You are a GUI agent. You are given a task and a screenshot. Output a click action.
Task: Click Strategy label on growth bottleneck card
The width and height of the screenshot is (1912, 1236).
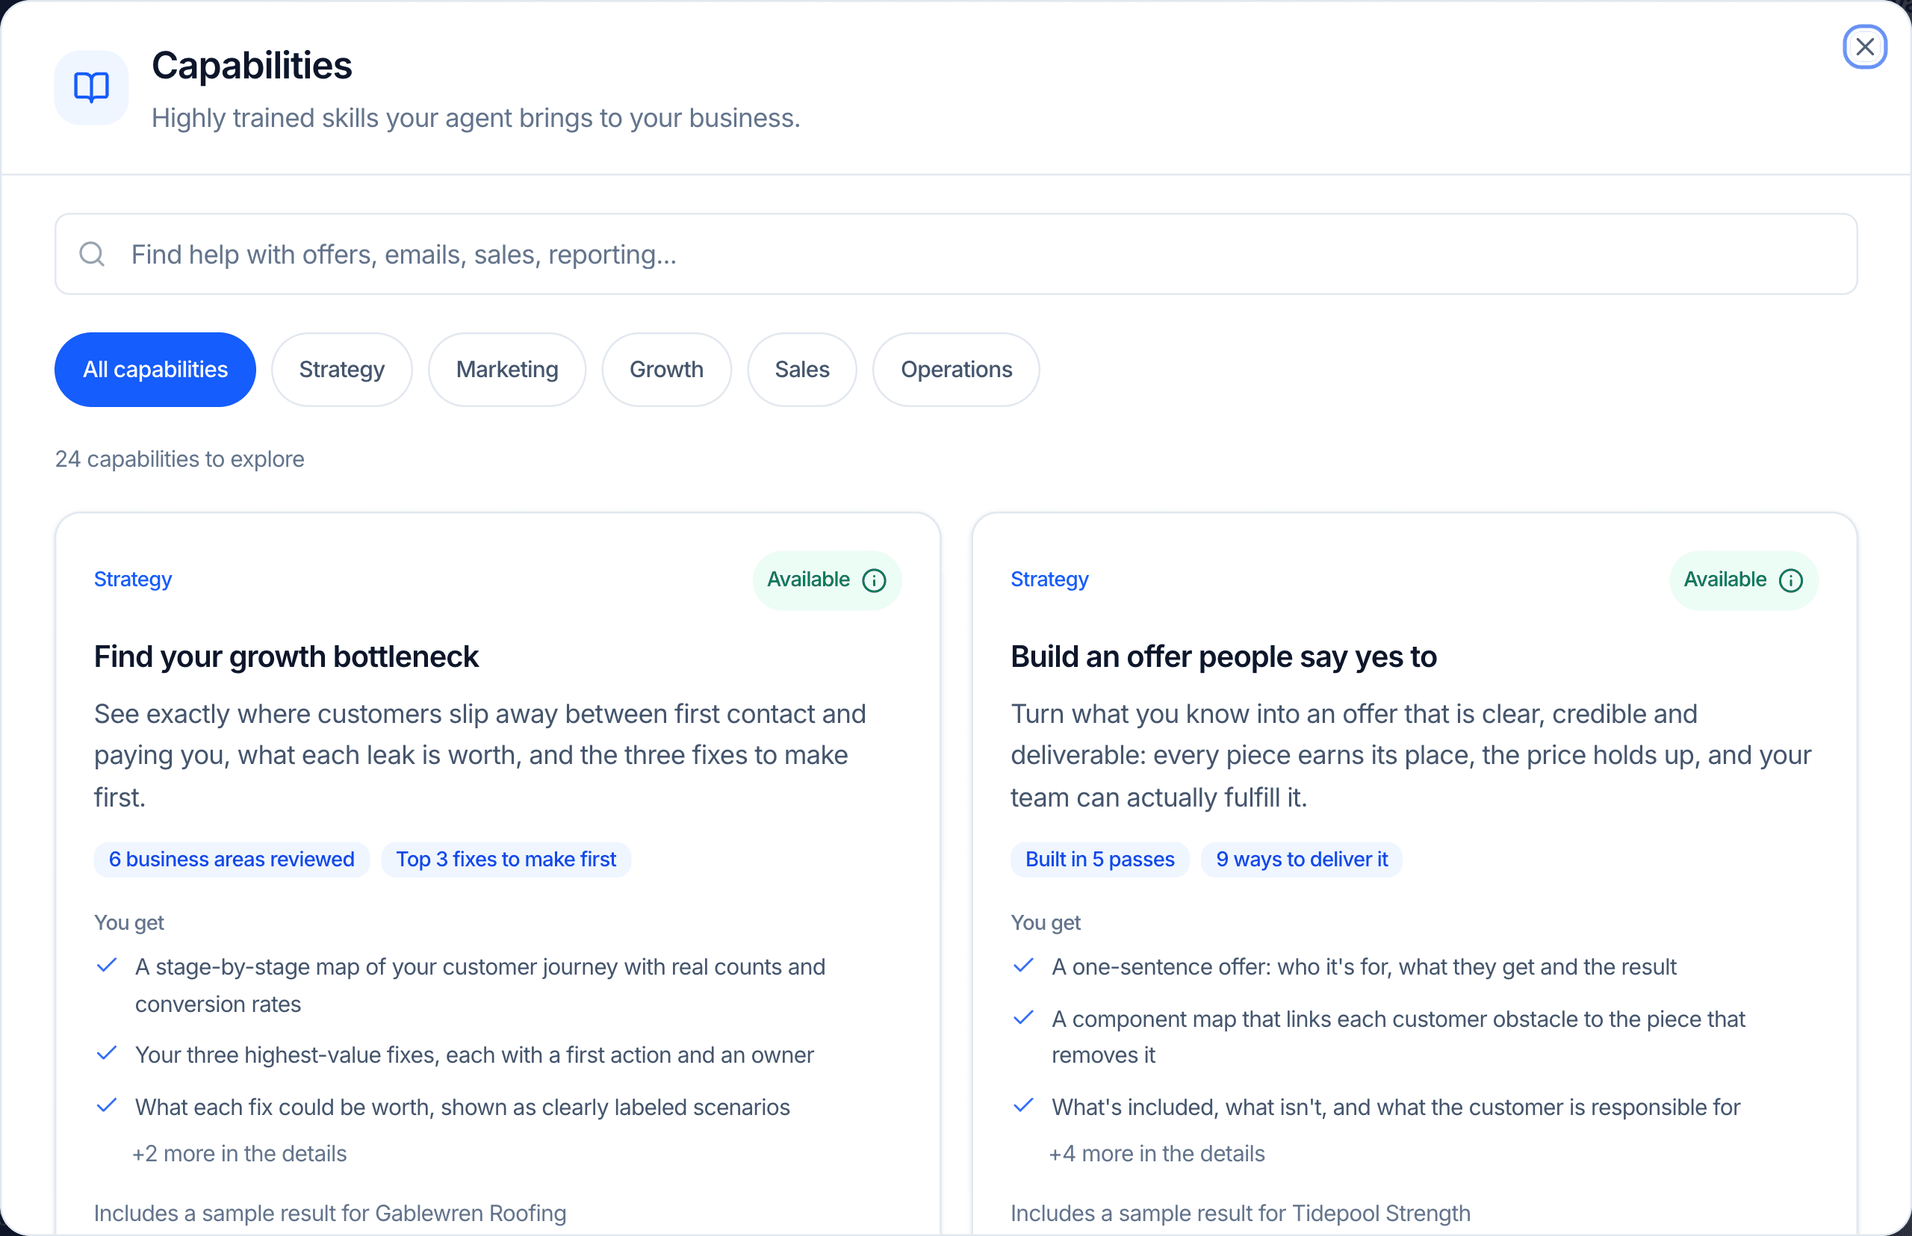tap(132, 579)
